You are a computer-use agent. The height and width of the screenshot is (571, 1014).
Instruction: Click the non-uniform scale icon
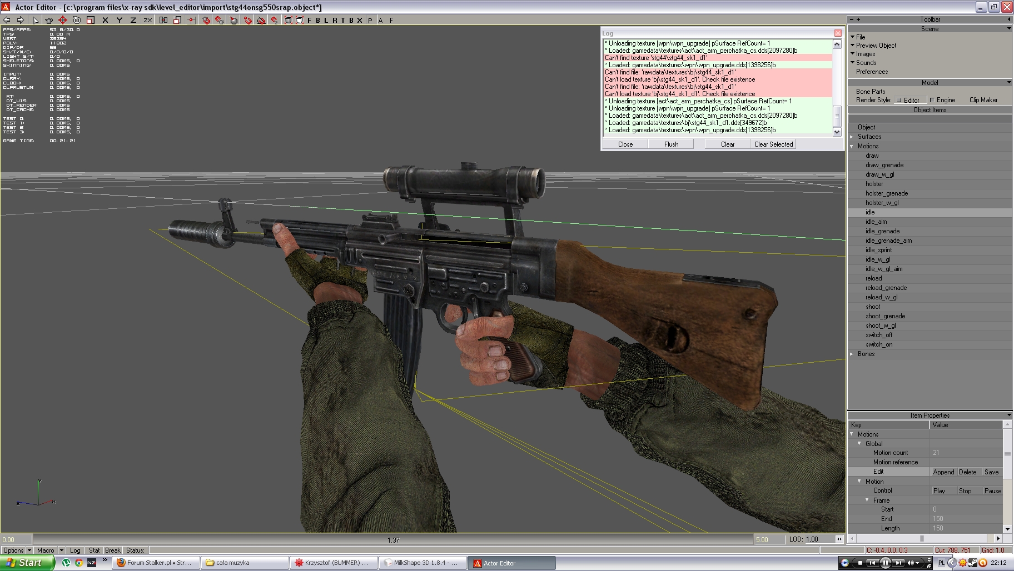[x=177, y=20]
